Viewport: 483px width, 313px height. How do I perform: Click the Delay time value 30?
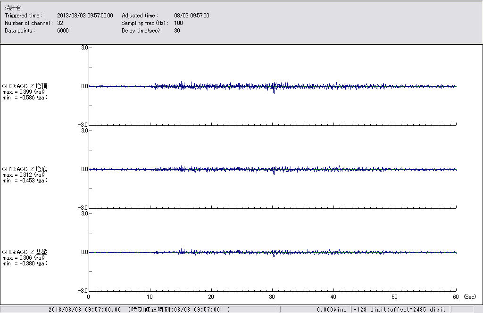(177, 31)
